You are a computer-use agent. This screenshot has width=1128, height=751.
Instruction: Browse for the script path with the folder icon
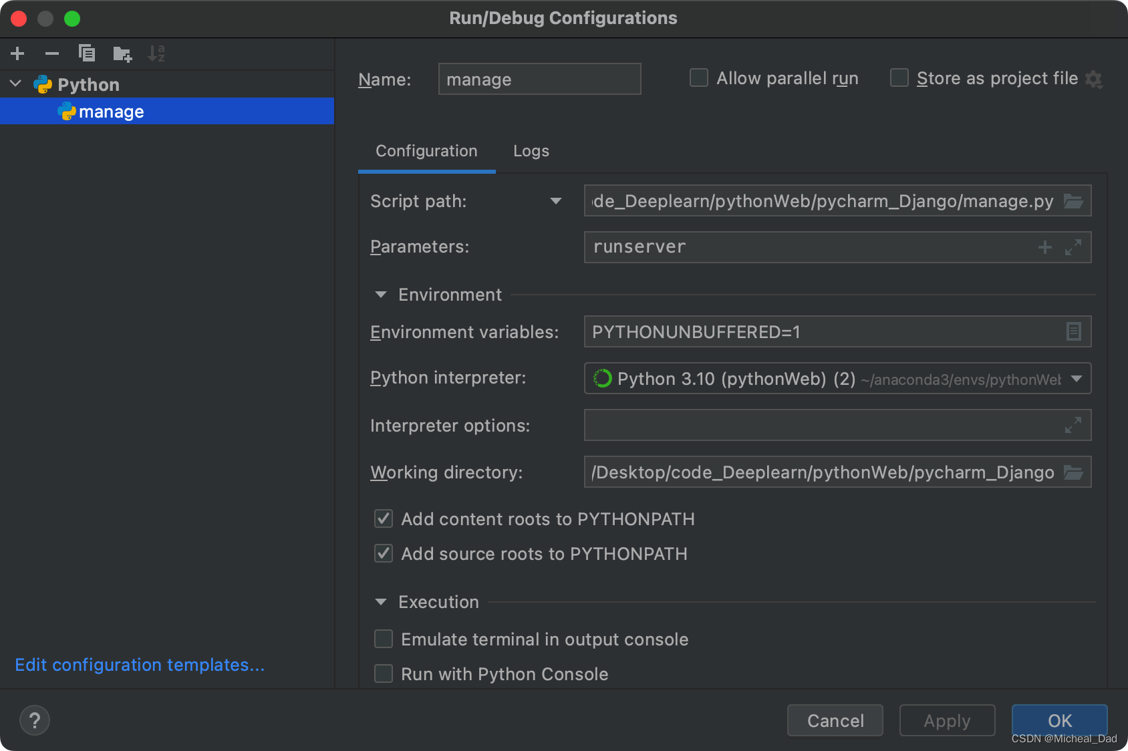pos(1073,201)
